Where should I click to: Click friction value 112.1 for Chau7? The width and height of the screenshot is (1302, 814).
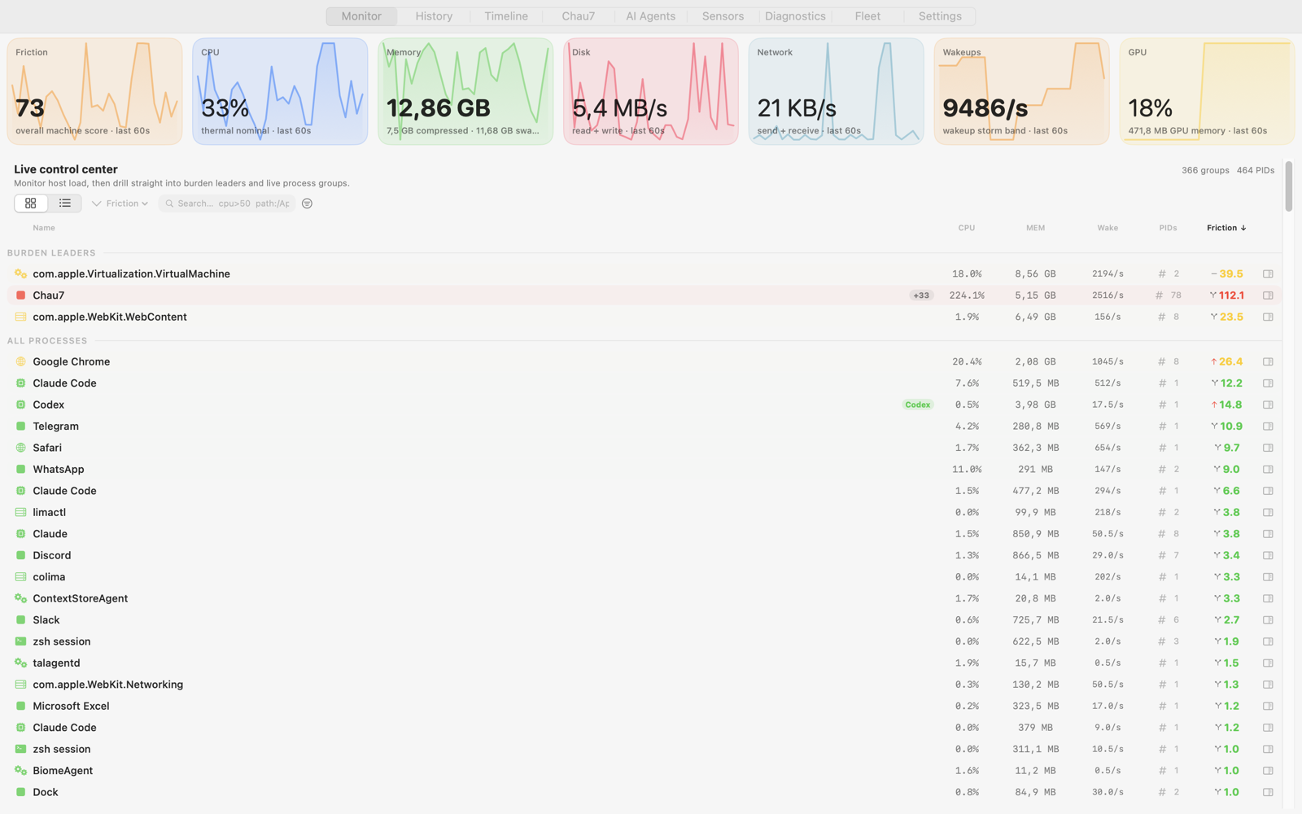(x=1231, y=295)
